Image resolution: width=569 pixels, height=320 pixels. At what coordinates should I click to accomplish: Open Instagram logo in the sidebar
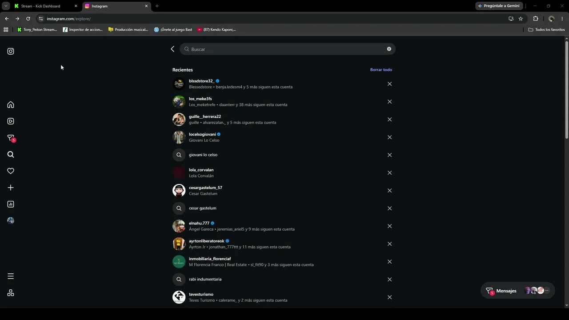[x=11, y=51]
